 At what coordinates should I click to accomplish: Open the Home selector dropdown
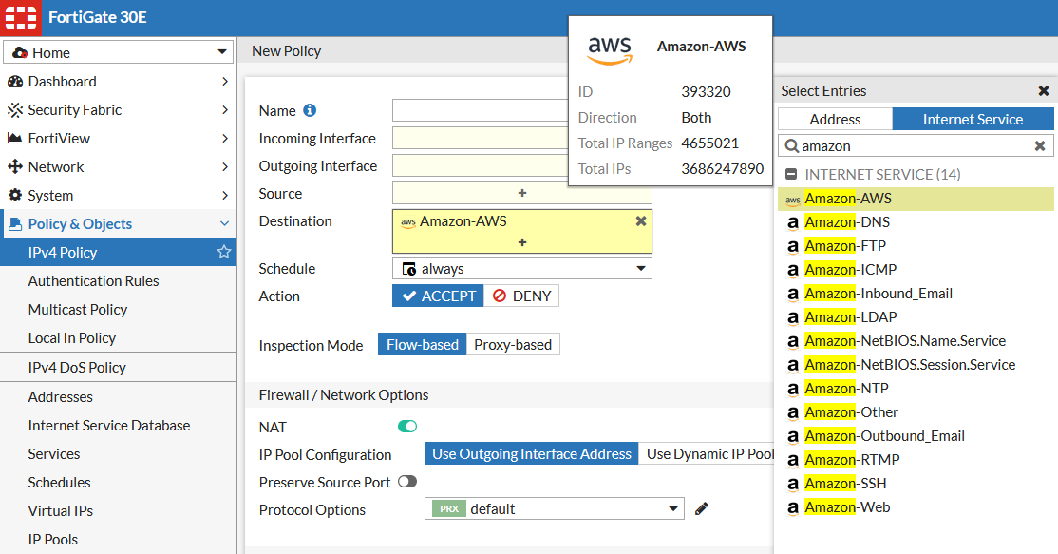click(x=118, y=52)
